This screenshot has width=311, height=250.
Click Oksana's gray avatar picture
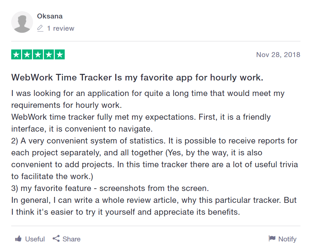click(22, 22)
